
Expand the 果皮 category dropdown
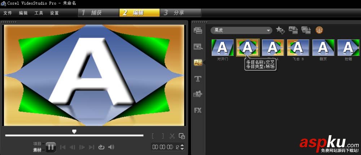point(241,30)
